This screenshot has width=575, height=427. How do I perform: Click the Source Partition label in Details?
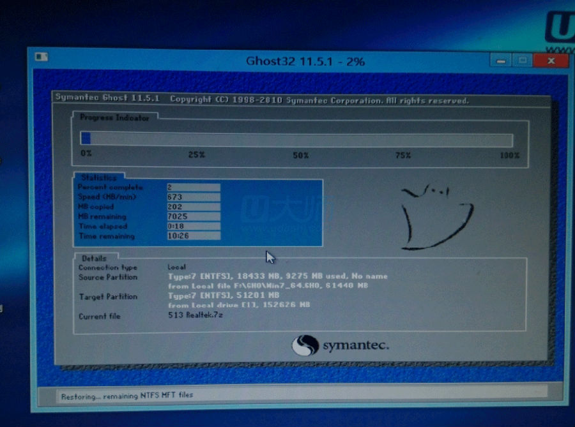(x=107, y=278)
